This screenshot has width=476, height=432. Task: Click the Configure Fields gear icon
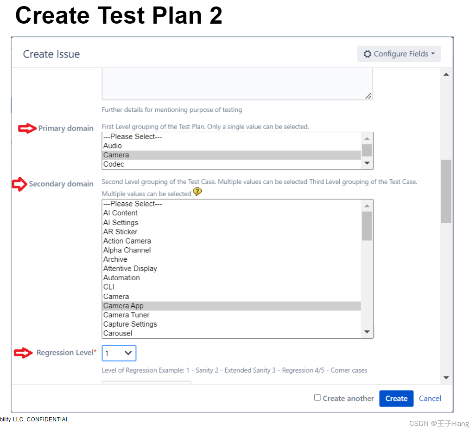(368, 54)
